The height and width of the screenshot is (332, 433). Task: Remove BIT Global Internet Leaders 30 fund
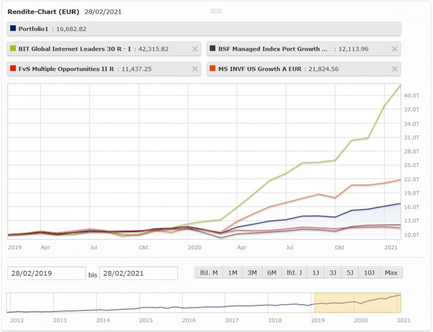[195, 49]
